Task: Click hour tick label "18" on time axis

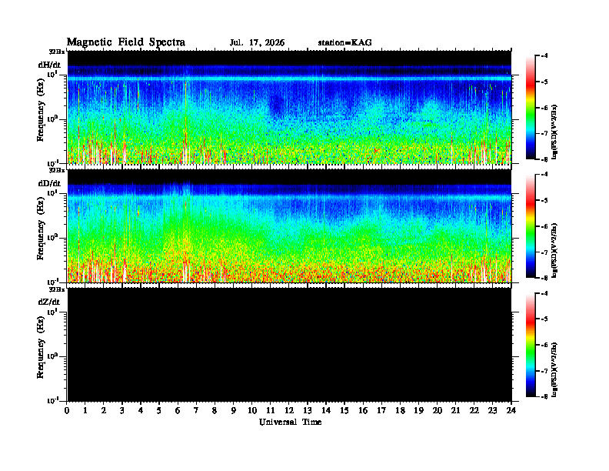Action: pyautogui.click(x=400, y=411)
